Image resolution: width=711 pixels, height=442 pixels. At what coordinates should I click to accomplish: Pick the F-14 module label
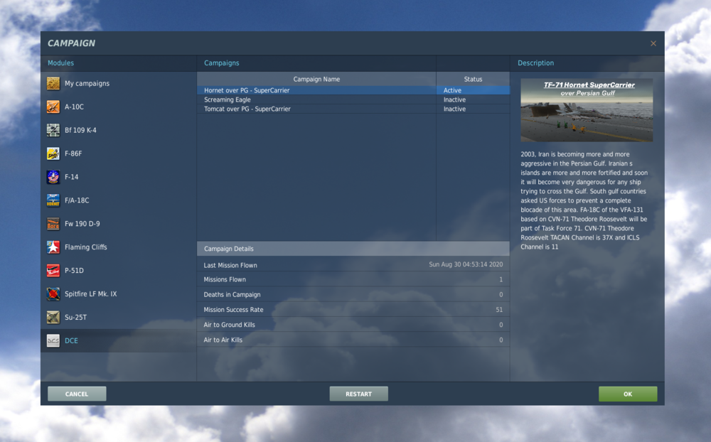[71, 177]
